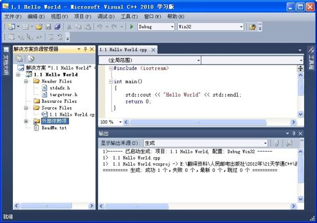Click the code editor scroll down arrow

tap(300, 115)
